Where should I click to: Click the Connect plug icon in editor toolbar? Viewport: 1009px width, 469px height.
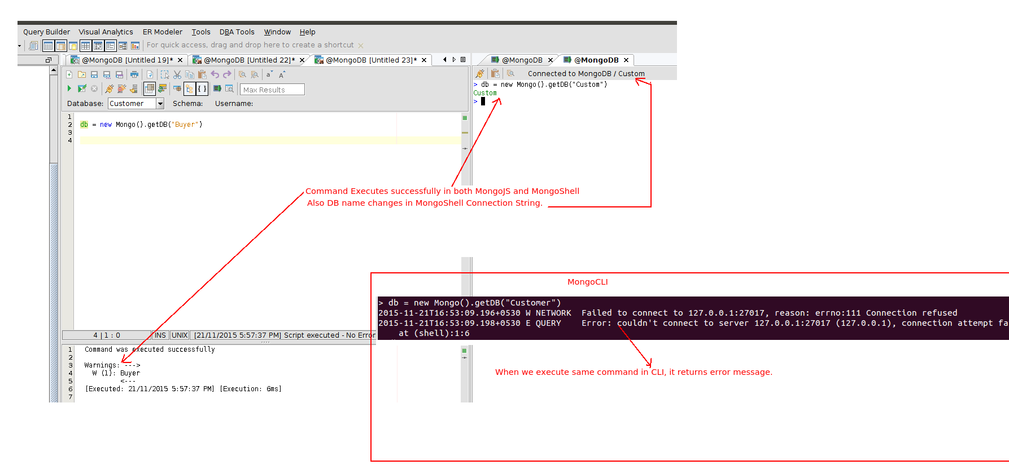tap(110, 89)
